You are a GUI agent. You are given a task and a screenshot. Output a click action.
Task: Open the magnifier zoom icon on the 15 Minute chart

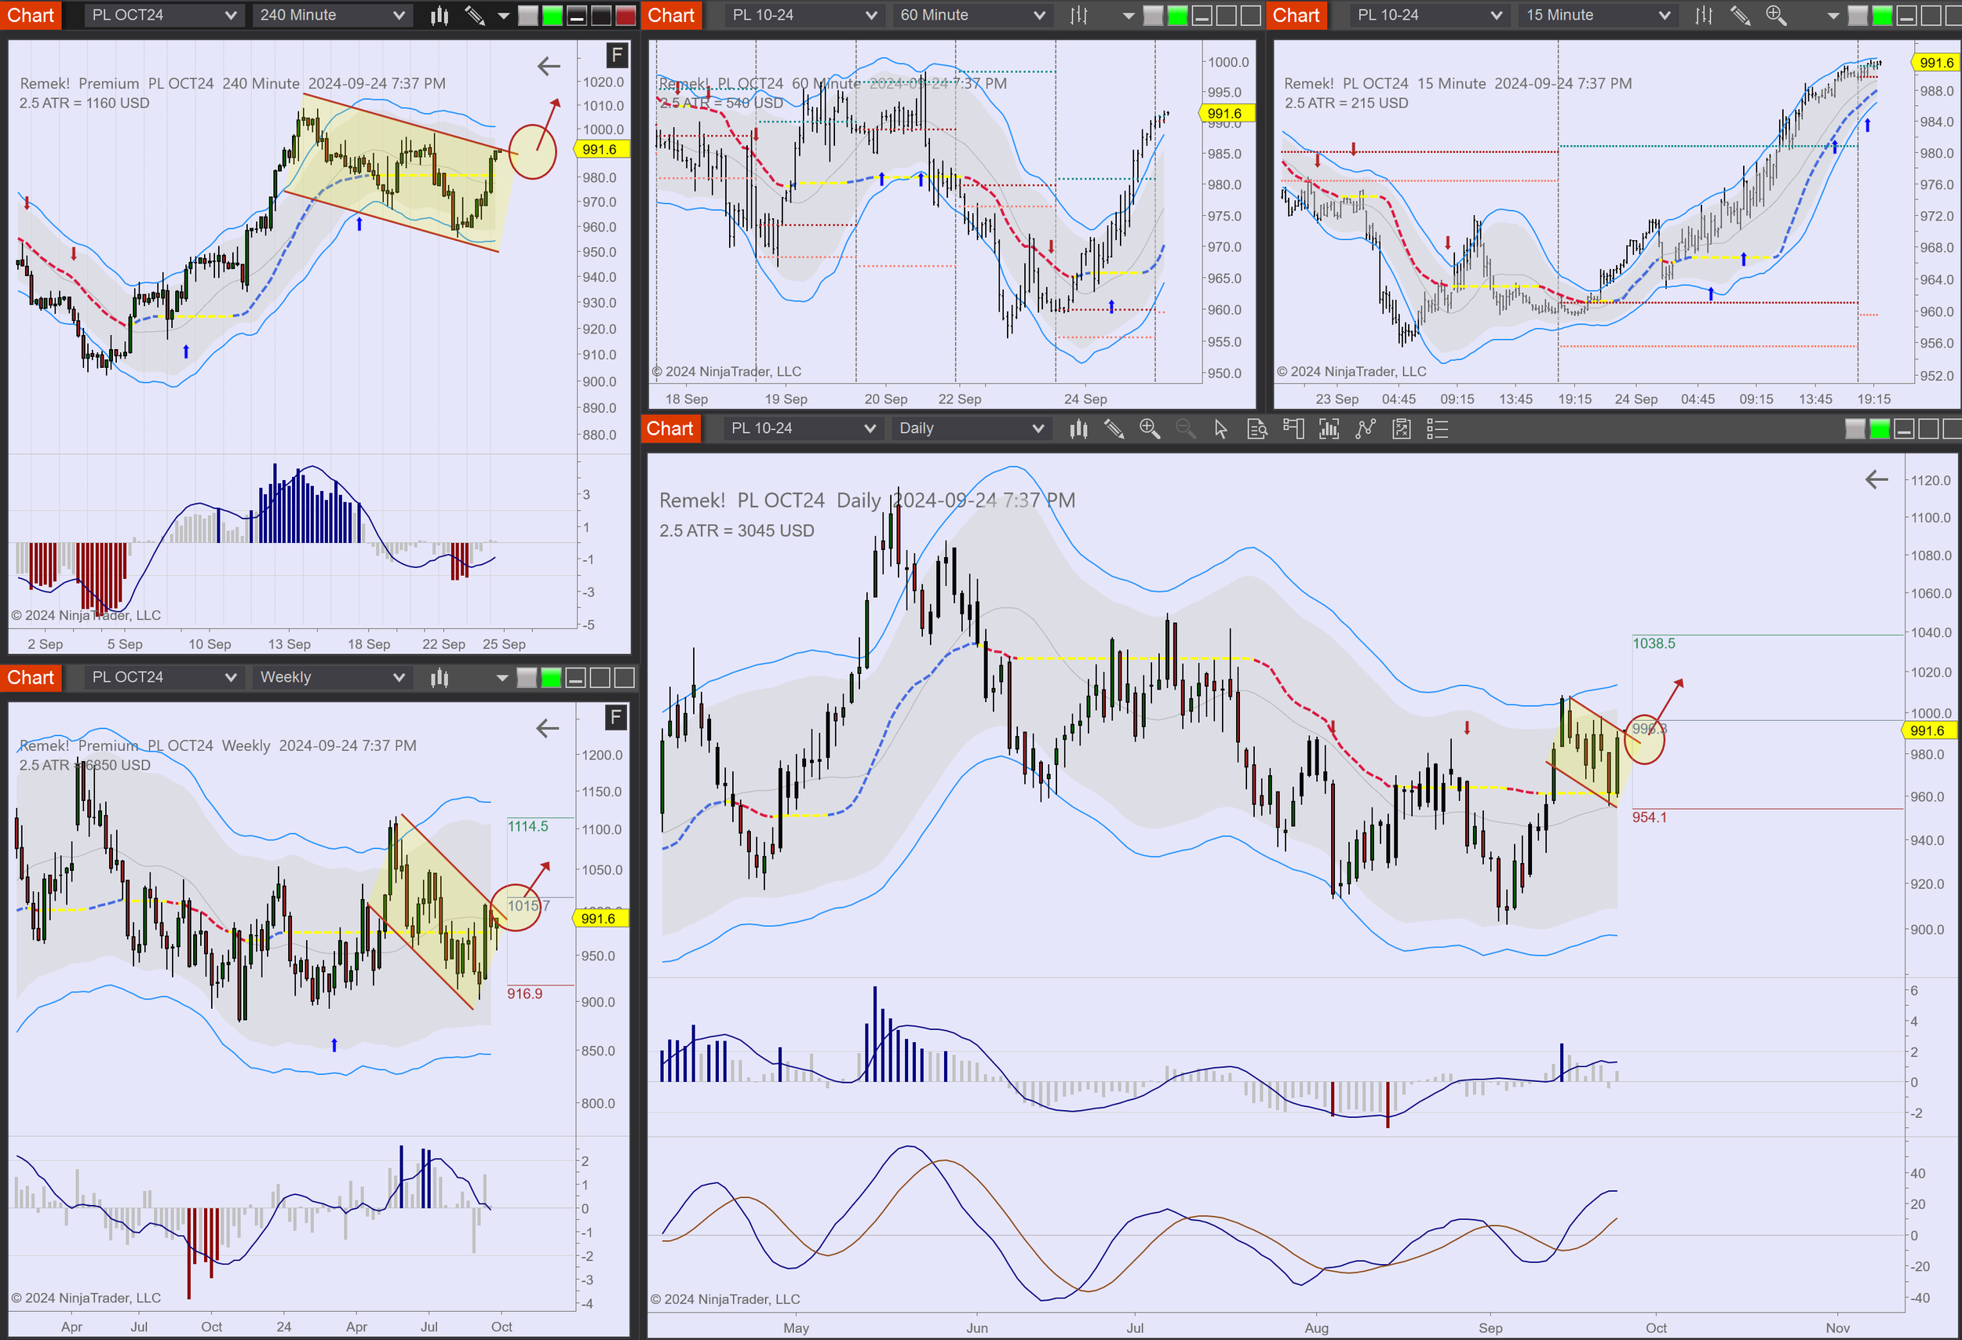click(1776, 14)
